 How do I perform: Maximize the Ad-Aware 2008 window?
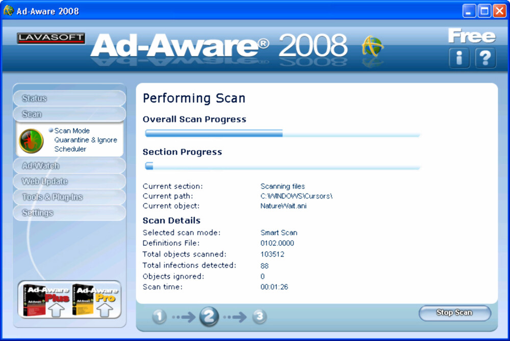(484, 11)
